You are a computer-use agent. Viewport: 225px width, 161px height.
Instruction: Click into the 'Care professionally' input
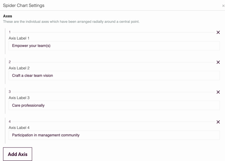coord(114,105)
